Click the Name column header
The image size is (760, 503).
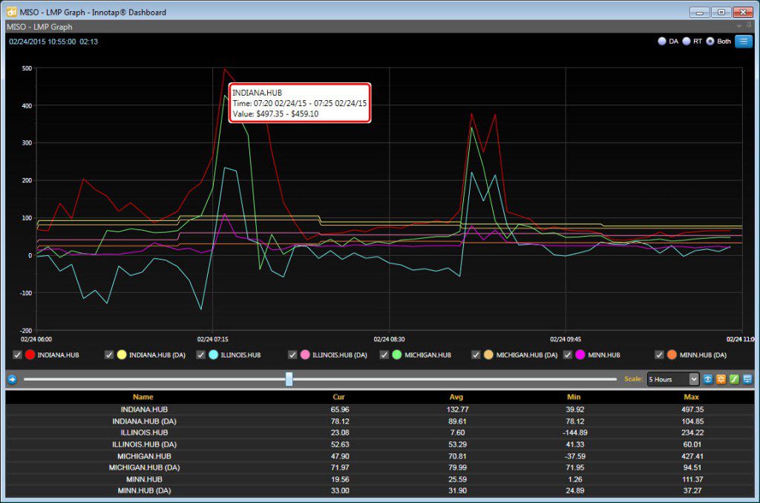point(143,397)
